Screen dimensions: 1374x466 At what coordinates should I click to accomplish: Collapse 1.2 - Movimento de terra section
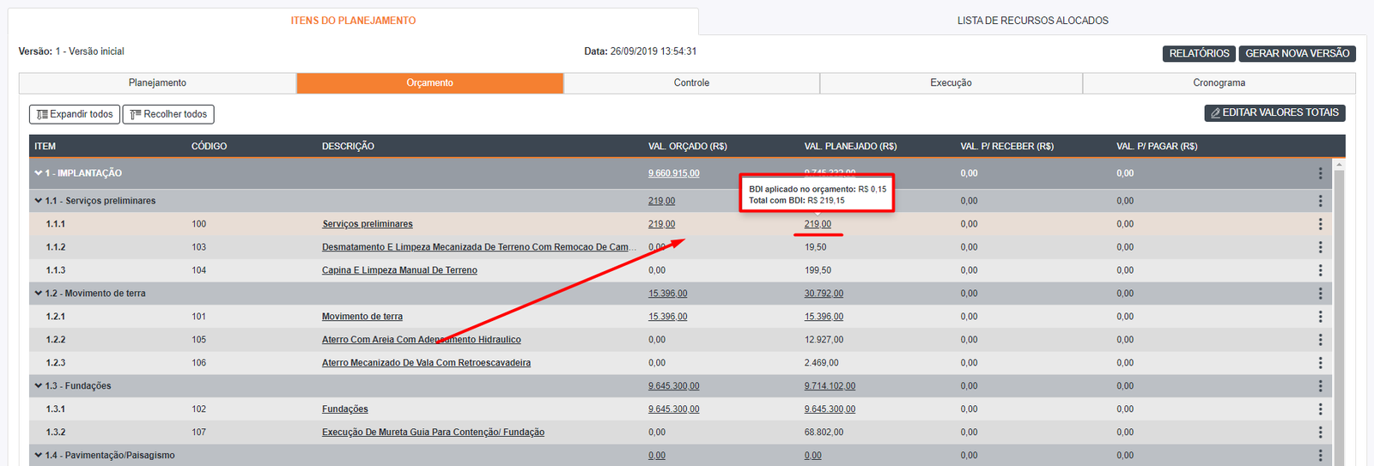pyautogui.click(x=39, y=294)
